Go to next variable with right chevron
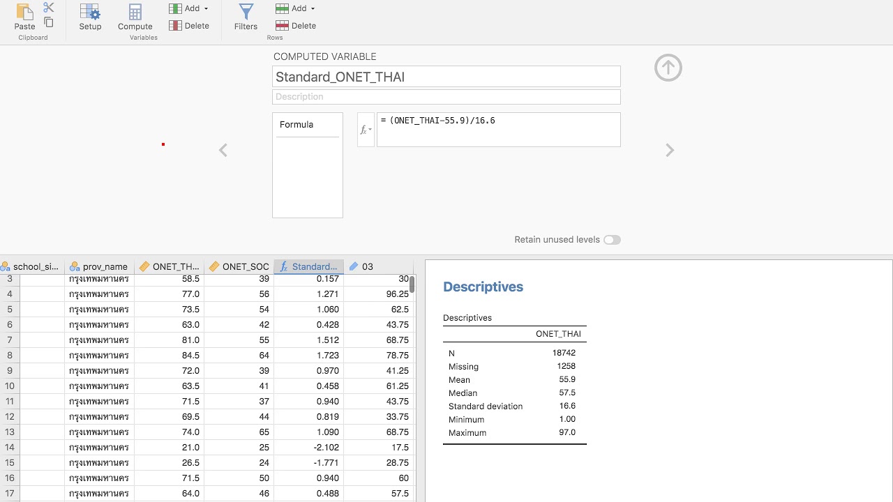The height and width of the screenshot is (502, 893). pyautogui.click(x=670, y=150)
